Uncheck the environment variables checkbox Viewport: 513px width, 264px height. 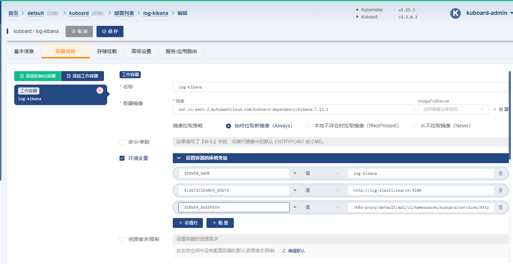click(122, 158)
